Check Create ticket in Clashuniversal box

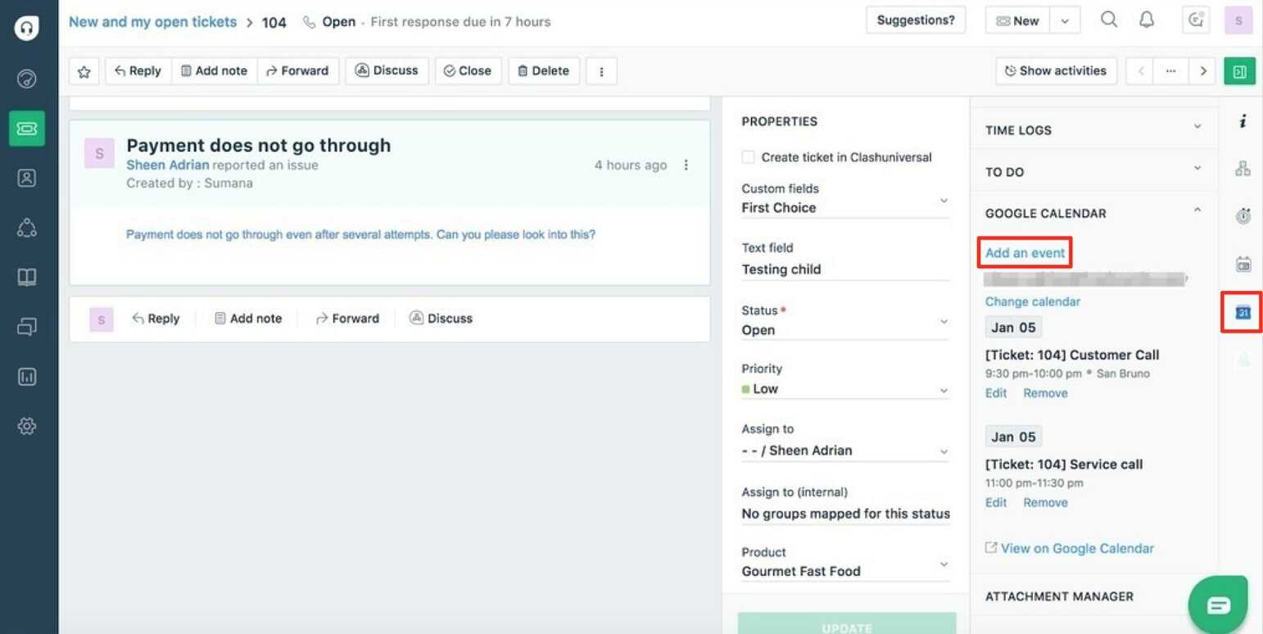click(748, 157)
